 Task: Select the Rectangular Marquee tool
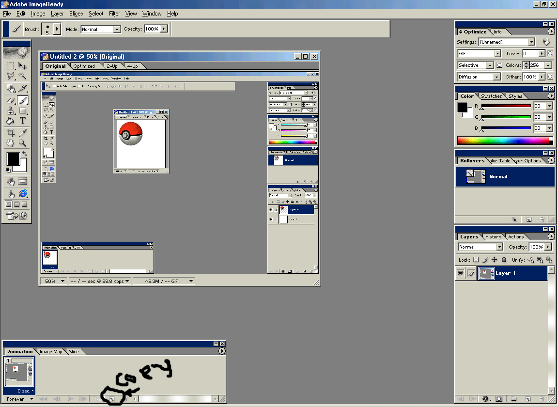(11, 66)
